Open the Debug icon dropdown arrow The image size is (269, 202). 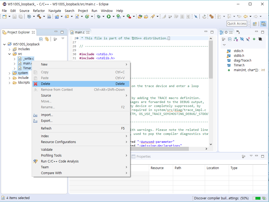(103, 17)
